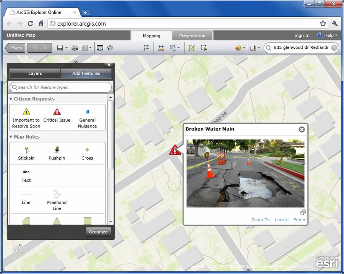Open the share layout dropdown arrow
The height and width of the screenshot is (274, 344).
[259, 48]
